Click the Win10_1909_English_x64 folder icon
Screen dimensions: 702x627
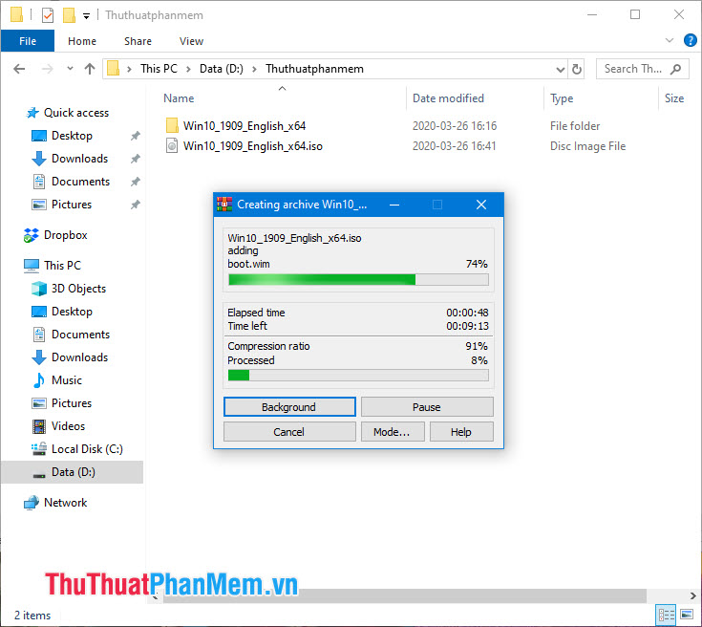click(x=172, y=125)
